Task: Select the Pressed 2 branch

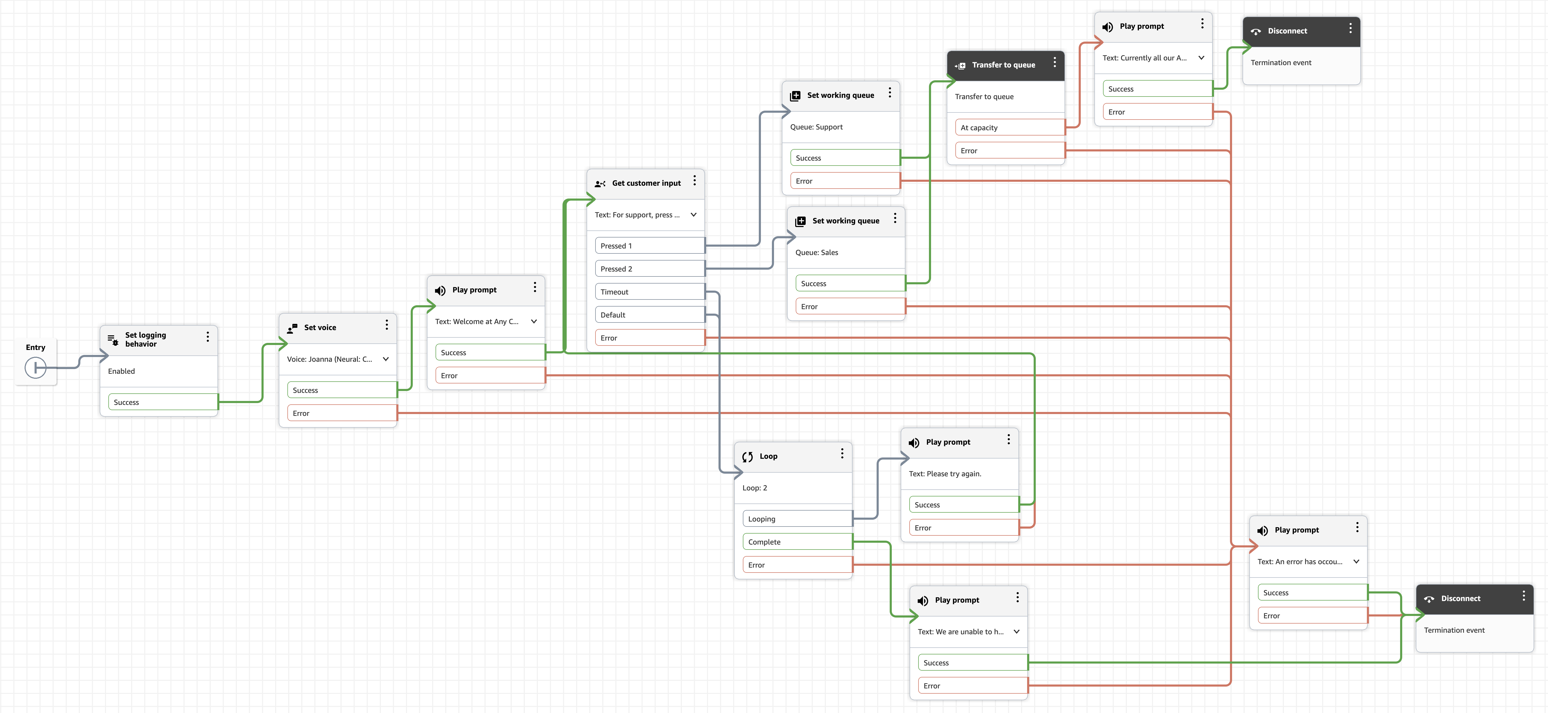Action: pos(650,269)
